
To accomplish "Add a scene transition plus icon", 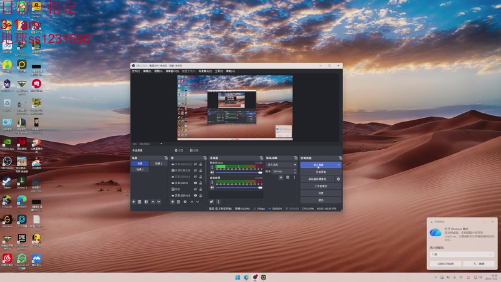I will pos(281,177).
